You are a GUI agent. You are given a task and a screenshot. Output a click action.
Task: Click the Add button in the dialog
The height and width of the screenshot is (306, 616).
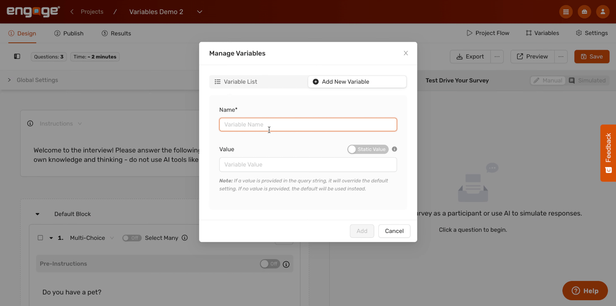point(362,231)
